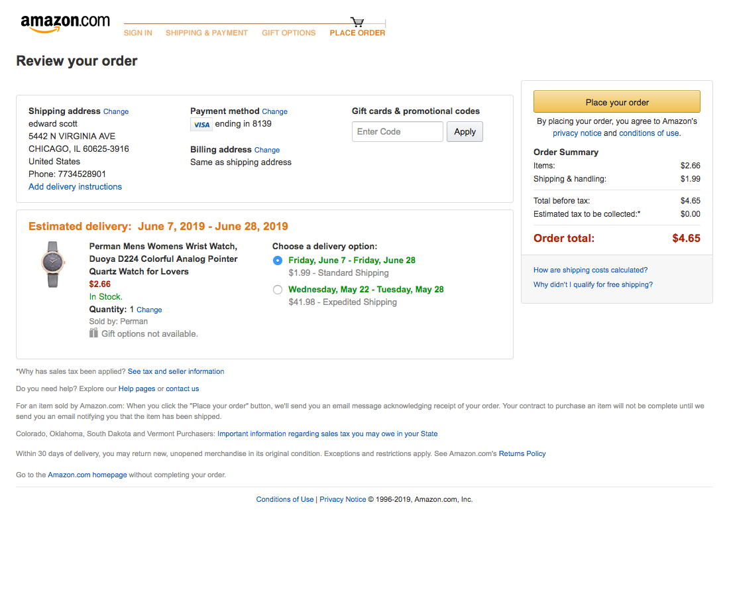The width and height of the screenshot is (729, 590).
Task: Click the Enter Code input field
Action: [x=397, y=131]
